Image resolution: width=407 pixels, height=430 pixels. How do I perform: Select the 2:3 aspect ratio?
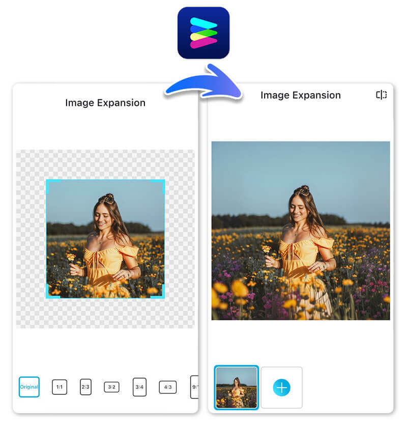pyautogui.click(x=85, y=387)
